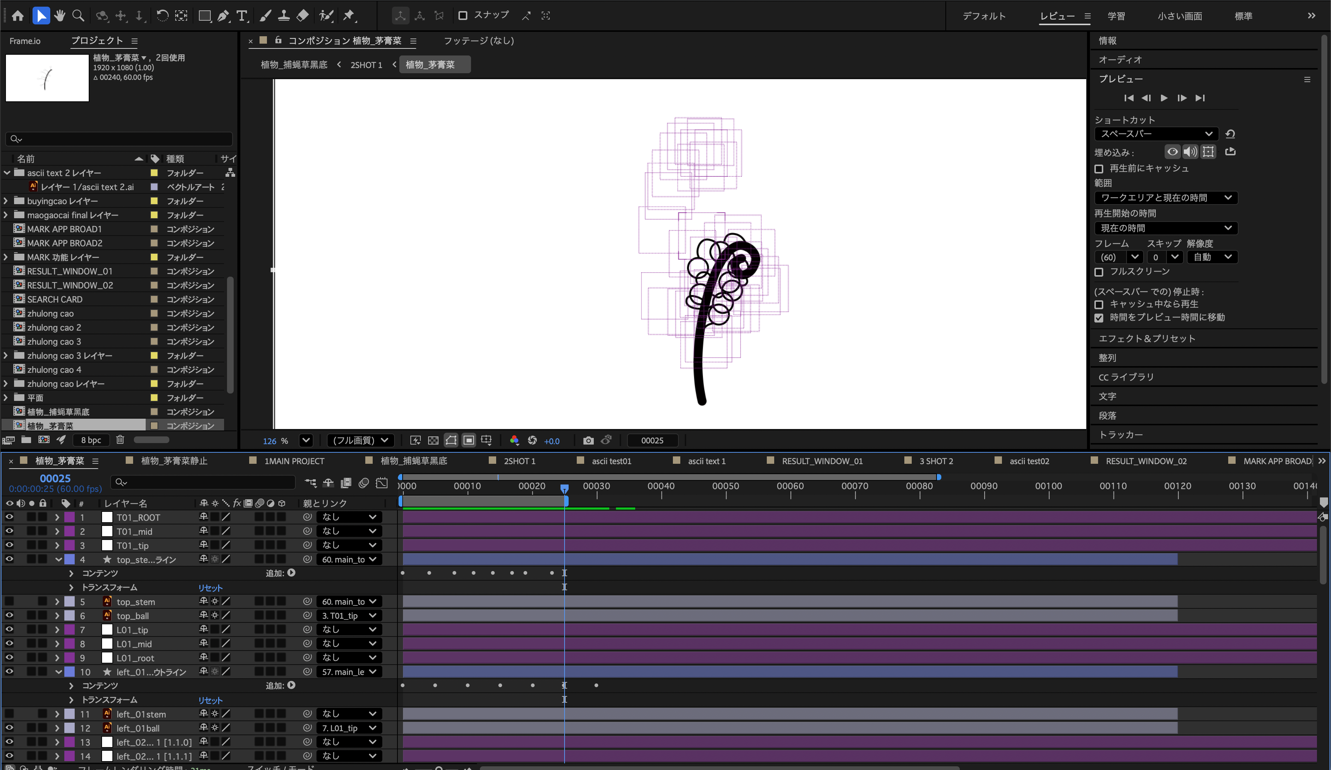Viewport: 1331px width, 770px height.
Task: Enable フルスクリーン checkbox
Action: [x=1099, y=271]
